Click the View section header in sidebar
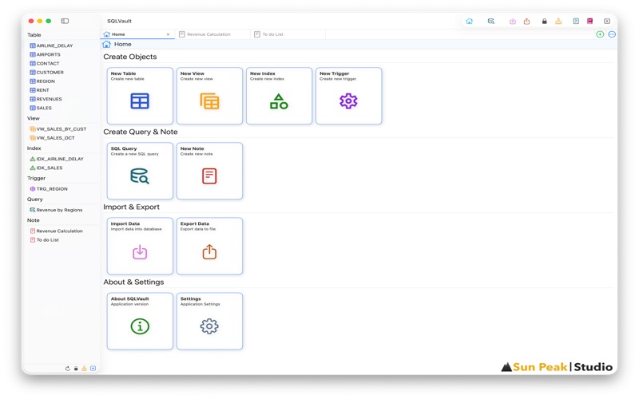Screen dimensions: 639x399 click(34, 118)
